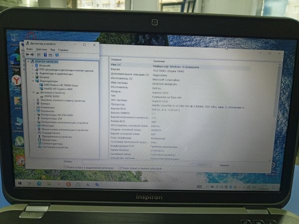Collapse the DESKTOP-MGNE5RV root node
The image size is (299, 224).
click(x=28, y=61)
